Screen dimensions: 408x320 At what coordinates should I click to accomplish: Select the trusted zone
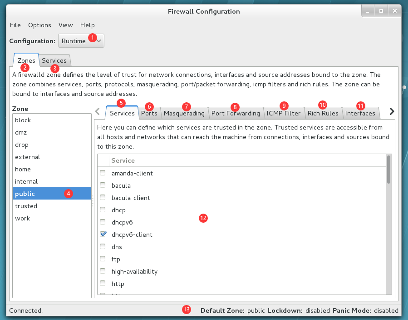pyautogui.click(x=52, y=206)
